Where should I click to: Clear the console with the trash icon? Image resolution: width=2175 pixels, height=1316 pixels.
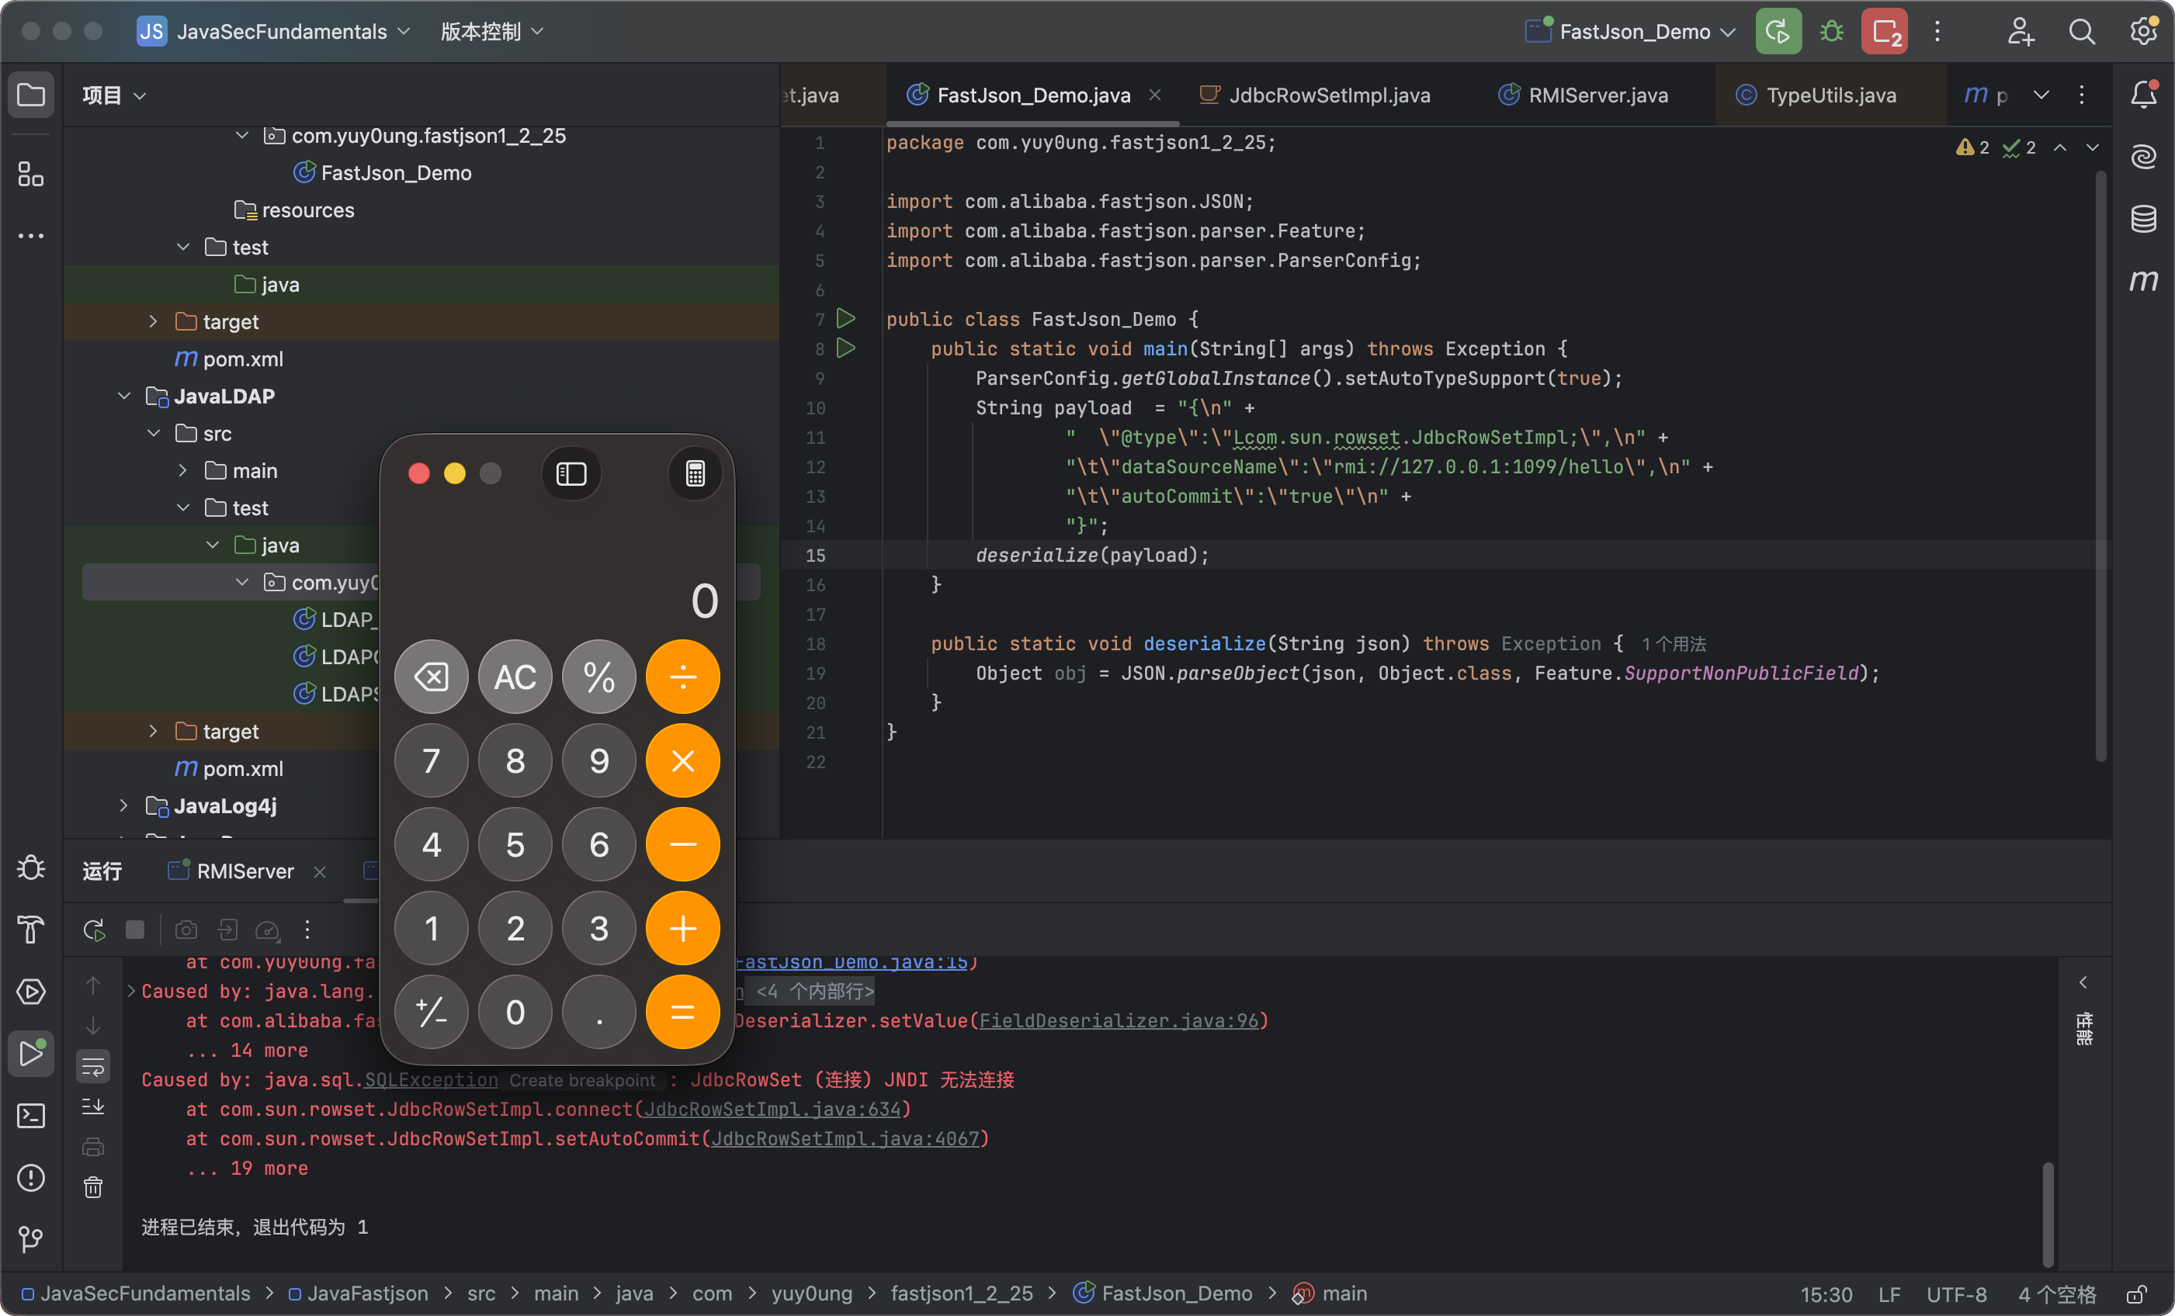[x=94, y=1188]
